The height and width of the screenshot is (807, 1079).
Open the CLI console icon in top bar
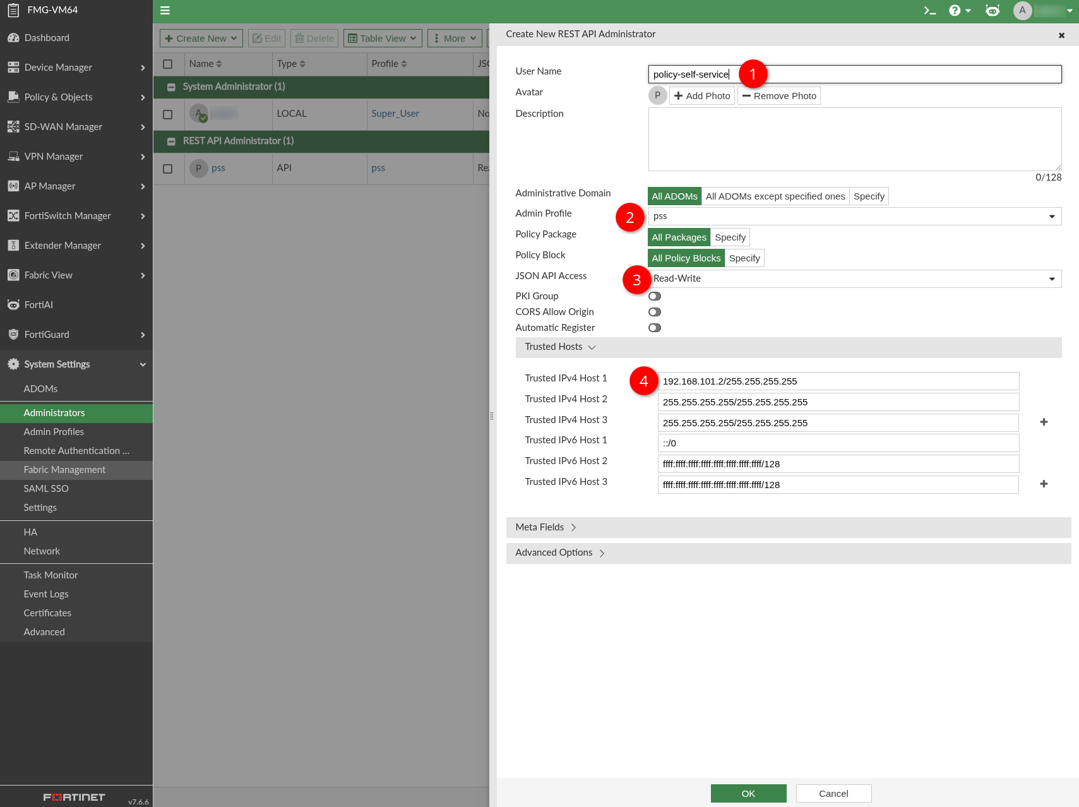click(x=929, y=11)
